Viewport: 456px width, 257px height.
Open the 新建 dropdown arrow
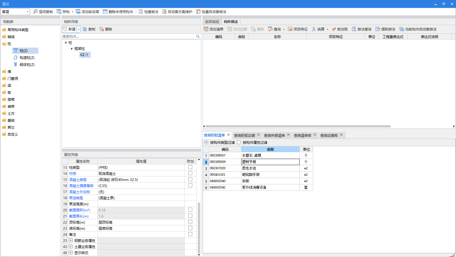click(x=78, y=29)
